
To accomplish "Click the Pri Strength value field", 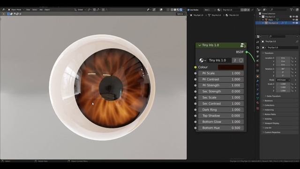I will pos(221,85).
